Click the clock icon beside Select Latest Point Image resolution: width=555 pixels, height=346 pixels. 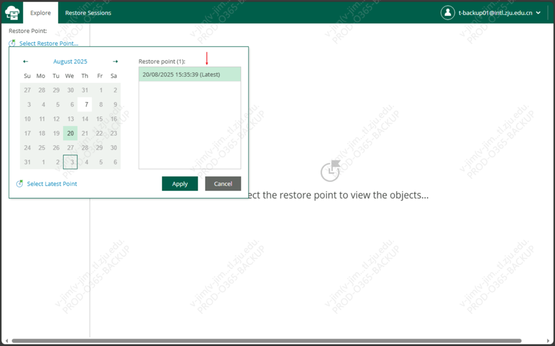[x=19, y=184]
